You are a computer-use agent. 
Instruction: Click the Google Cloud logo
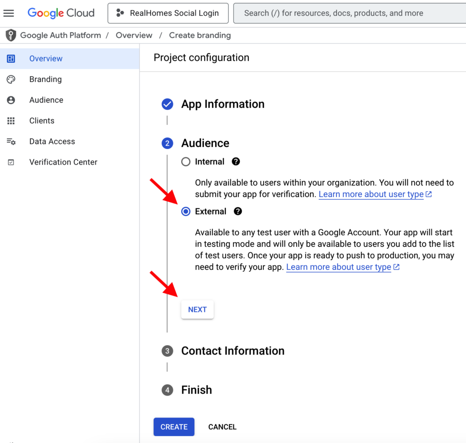[61, 13]
